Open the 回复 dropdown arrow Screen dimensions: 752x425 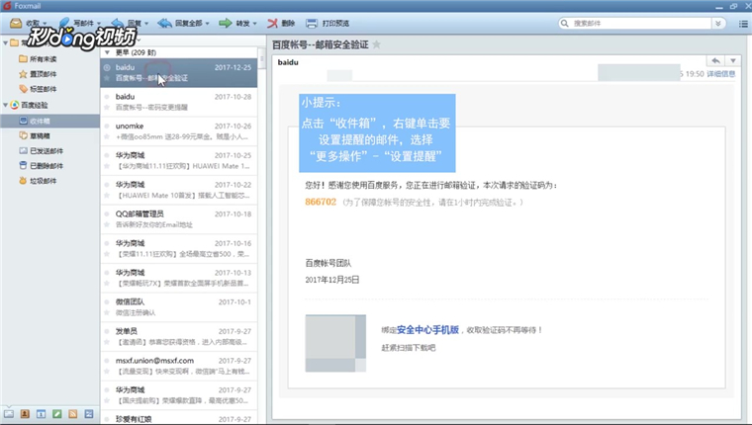(146, 24)
